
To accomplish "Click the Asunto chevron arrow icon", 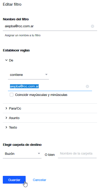I will coord(6,118).
